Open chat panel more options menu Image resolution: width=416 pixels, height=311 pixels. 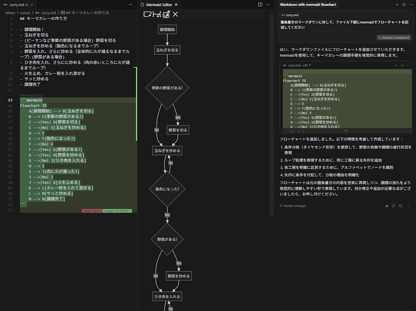[x=410, y=5]
